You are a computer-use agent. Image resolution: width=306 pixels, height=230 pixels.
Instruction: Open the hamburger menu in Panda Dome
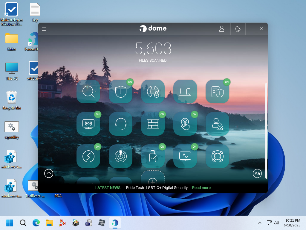click(44, 29)
